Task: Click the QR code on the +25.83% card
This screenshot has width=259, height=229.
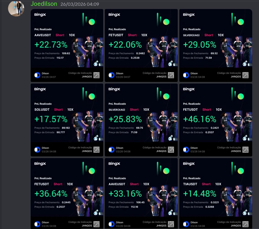Action: 171,150
